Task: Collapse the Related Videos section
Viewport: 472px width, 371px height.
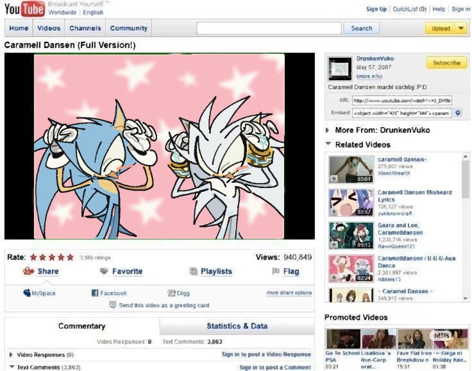Action: [328, 144]
